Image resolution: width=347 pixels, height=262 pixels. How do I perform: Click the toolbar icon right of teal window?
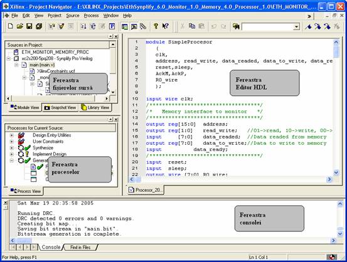(x=134, y=26)
